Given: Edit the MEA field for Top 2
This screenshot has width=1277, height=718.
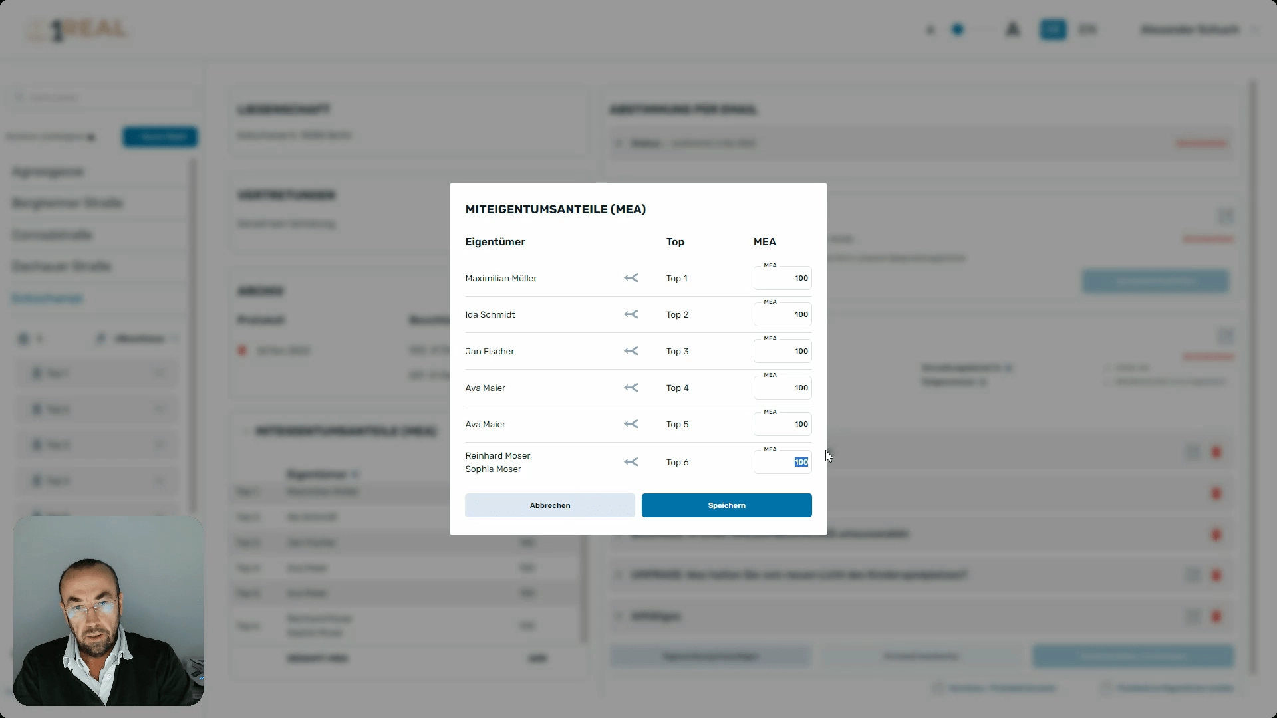Looking at the screenshot, I should tap(782, 314).
